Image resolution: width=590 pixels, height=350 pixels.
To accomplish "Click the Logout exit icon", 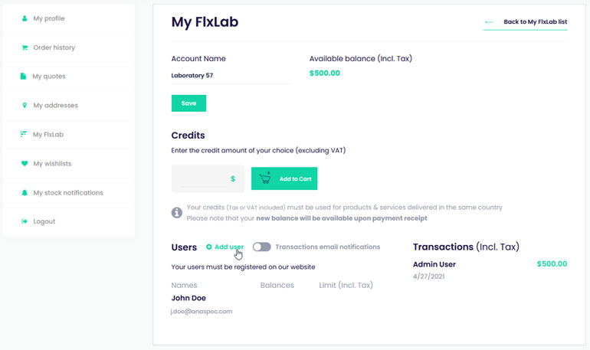I will click(x=25, y=221).
